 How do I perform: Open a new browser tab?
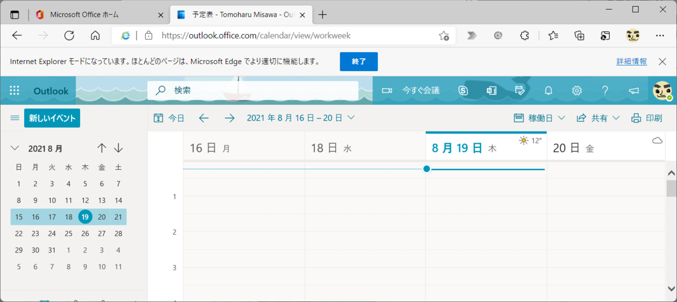click(x=323, y=15)
